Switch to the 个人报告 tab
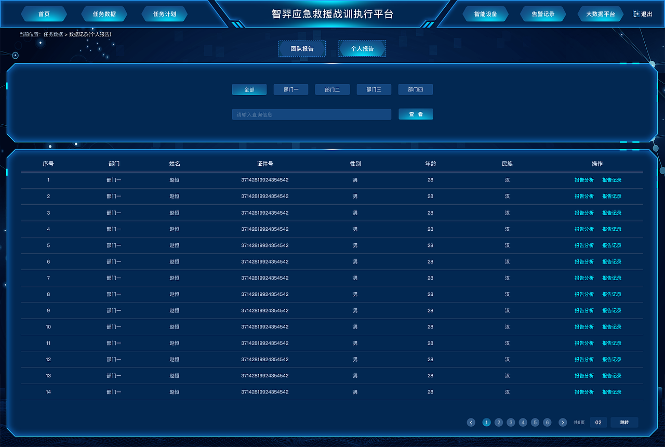Screen dimensions: 665x447 point(362,48)
